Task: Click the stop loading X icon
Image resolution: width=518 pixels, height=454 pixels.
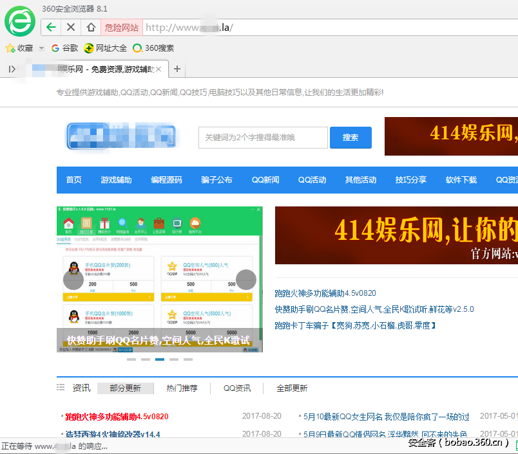Action: 70,27
